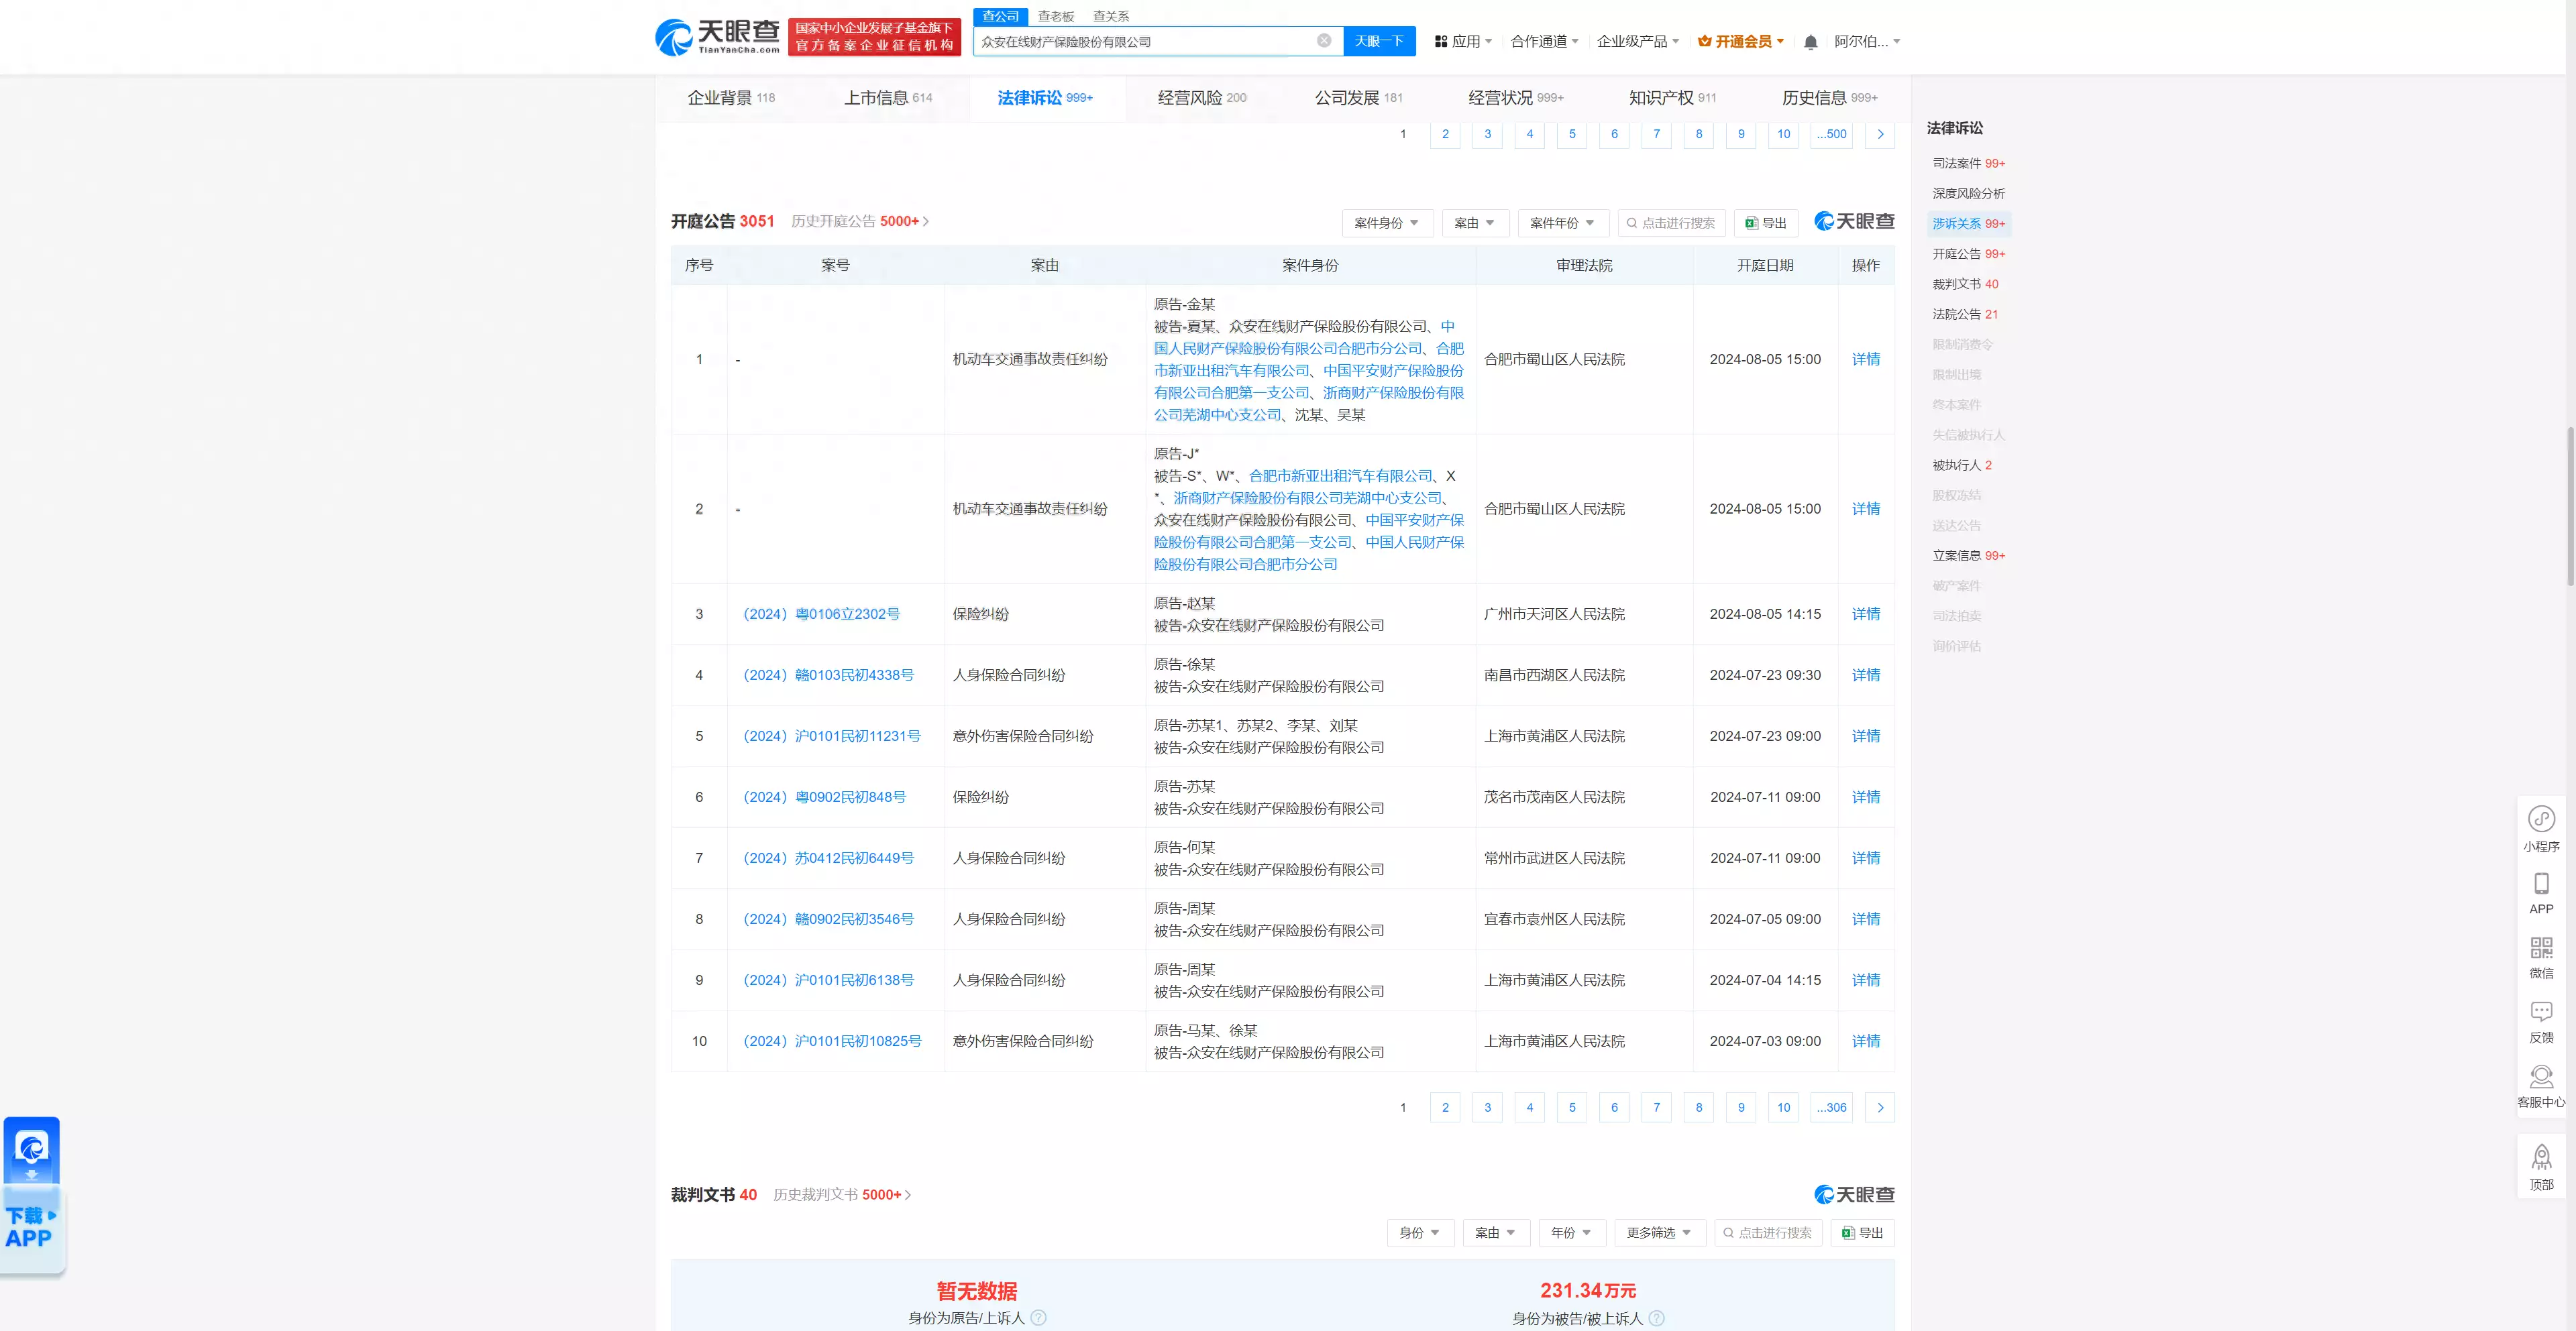The height and width of the screenshot is (1331, 2576).
Task: Select 司法案件 in right sidebar
Action: (1968, 163)
